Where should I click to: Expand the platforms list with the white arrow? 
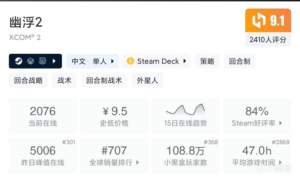54,61
